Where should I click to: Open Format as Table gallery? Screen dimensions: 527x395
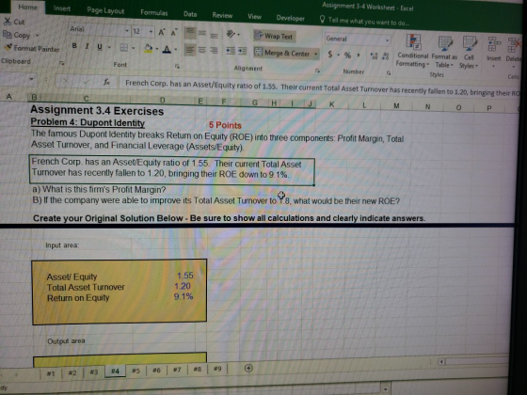pyautogui.click(x=444, y=52)
